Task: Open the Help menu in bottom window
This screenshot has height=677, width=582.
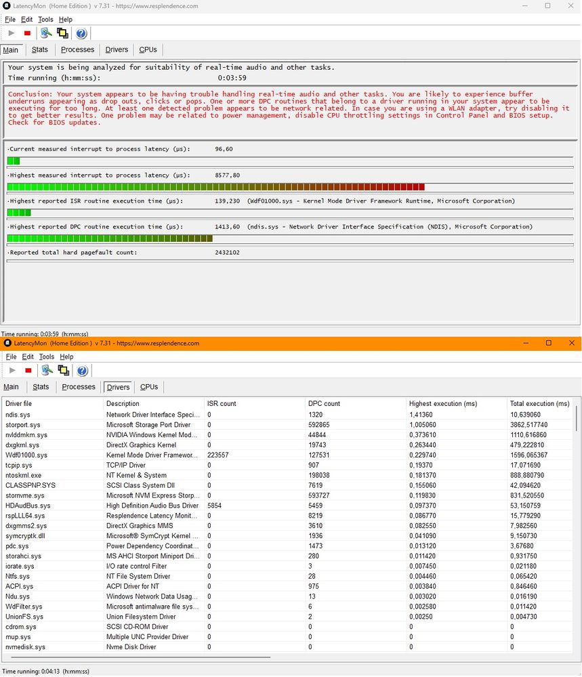Action: point(66,356)
